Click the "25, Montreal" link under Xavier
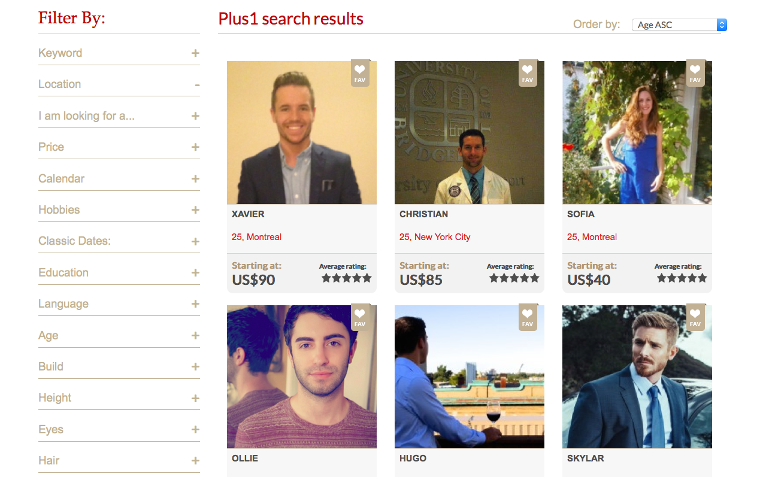760x477 pixels. tap(256, 237)
